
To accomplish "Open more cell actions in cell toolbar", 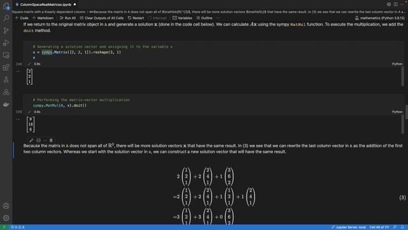I will (45, 141).
